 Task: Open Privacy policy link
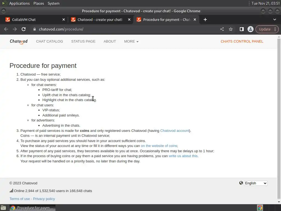pos(44,199)
